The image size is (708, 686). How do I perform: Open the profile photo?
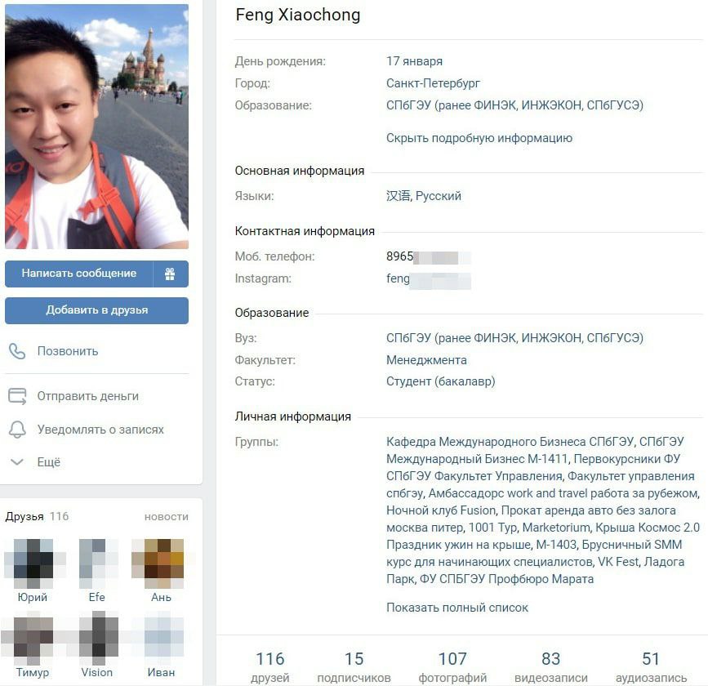coord(96,127)
